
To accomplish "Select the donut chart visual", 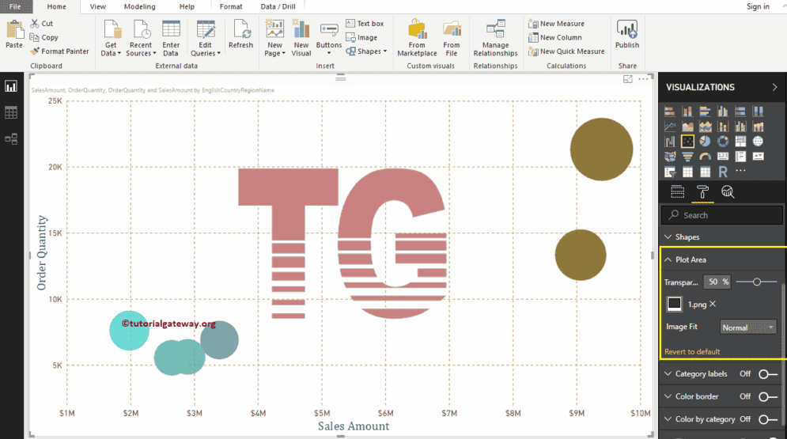I will pyautogui.click(x=723, y=142).
